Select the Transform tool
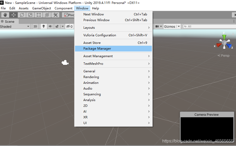 47,15
